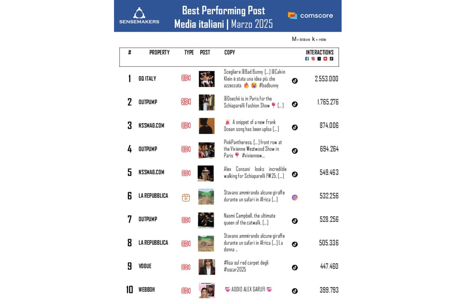Screen dimensions: 456x304
Task: Click the Alex Consani post copy text
Action: point(255,173)
